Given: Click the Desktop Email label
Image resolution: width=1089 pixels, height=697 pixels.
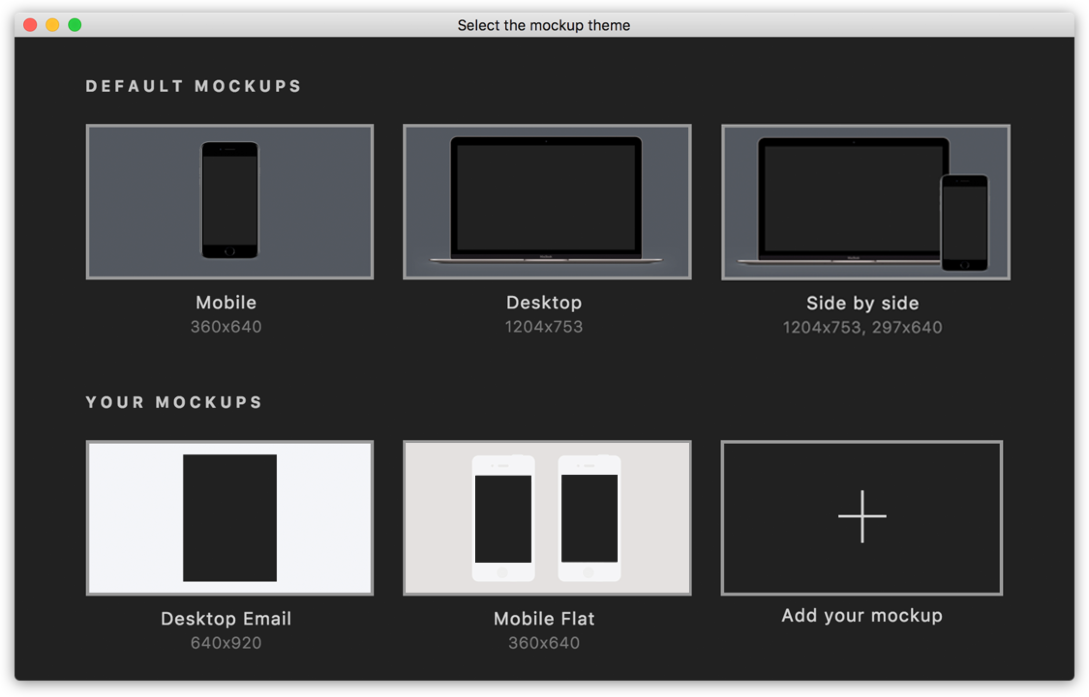Looking at the screenshot, I should point(226,619).
